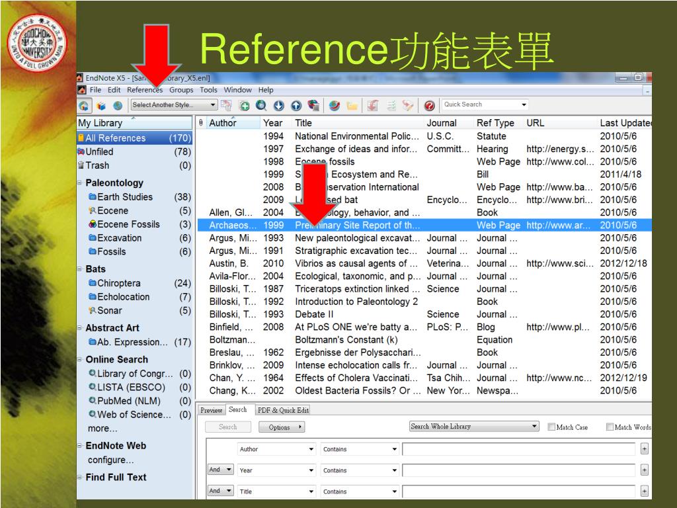Open the Search Whole Library dropdown

click(474, 427)
